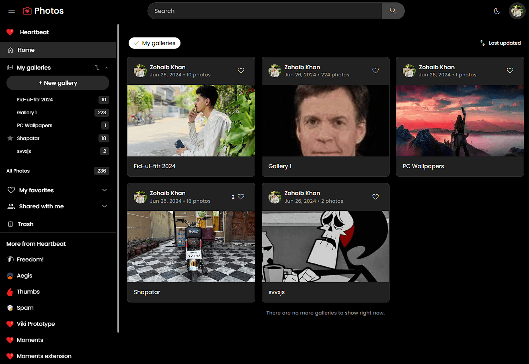This screenshot has width=529, height=364.
Task: Favorite the Eid-ul-fitr 2024 gallery heart
Action: (241, 70)
